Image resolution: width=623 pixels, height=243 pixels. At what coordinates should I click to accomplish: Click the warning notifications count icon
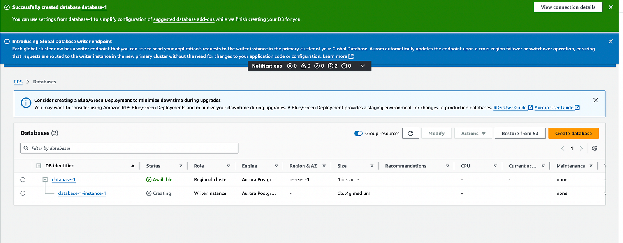point(303,66)
